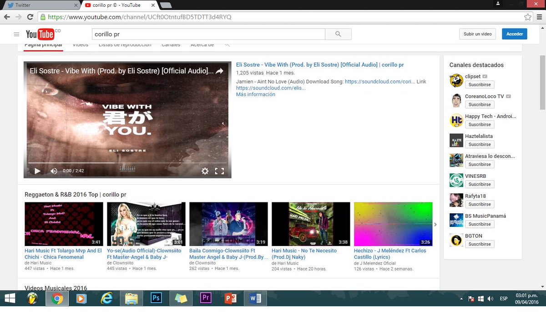Open Chica Fenomenal video thumbnail
Screen dimensions: 546x319
[x=64, y=224]
